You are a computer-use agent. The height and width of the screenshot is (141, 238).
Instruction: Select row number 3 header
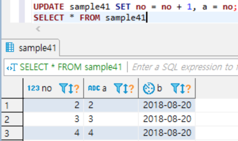(12, 133)
